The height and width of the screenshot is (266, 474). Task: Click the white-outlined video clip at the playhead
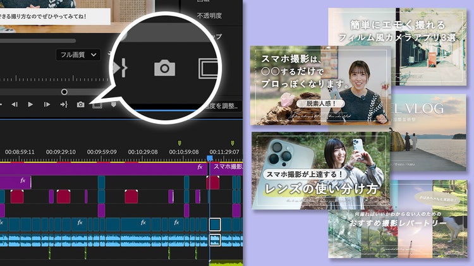coord(215,225)
